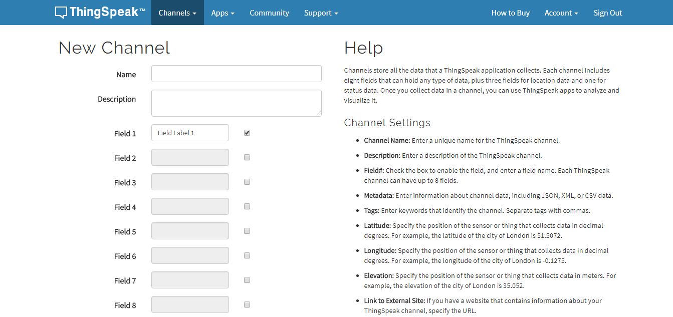The height and width of the screenshot is (317, 673).
Task: Expand the Apps dropdown menu
Action: (x=223, y=13)
